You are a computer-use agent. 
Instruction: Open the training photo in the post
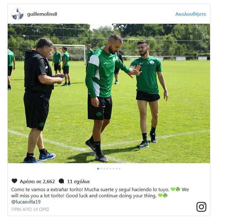coord(109,93)
